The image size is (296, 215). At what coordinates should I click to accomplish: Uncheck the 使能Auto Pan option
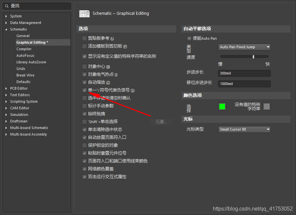[189, 38]
